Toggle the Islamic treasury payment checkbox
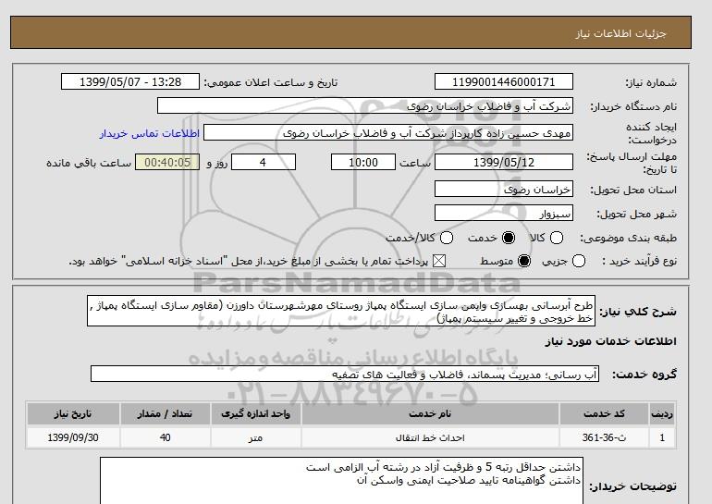 [x=438, y=261]
